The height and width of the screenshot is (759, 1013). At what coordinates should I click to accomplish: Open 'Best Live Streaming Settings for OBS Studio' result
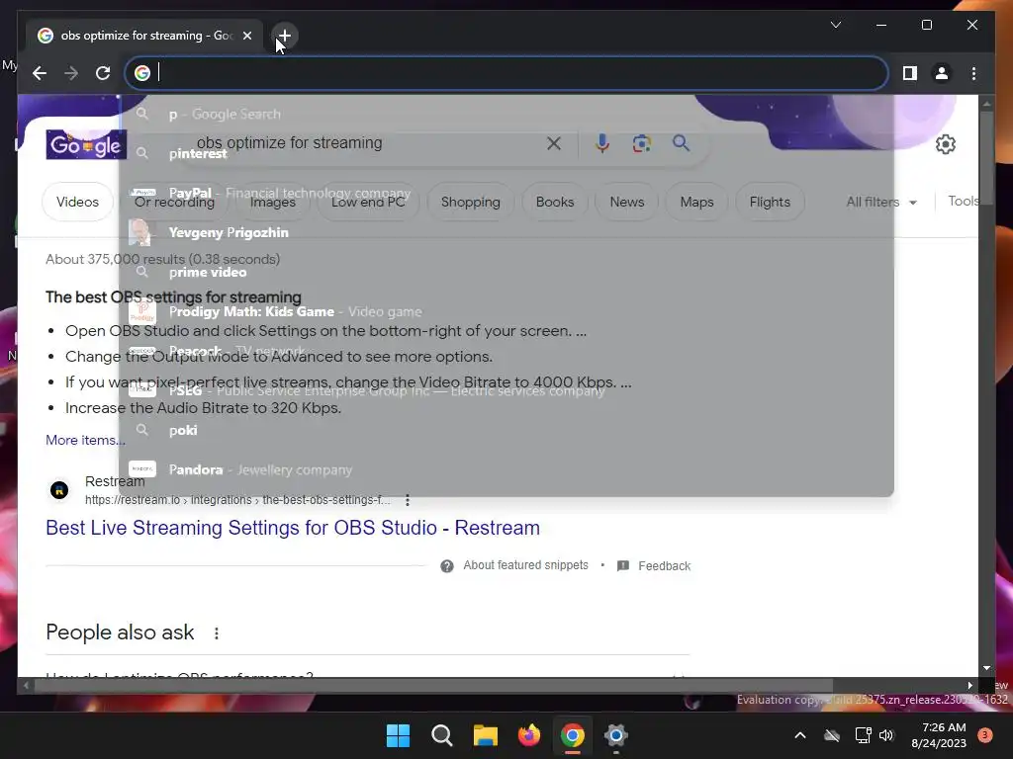click(293, 528)
